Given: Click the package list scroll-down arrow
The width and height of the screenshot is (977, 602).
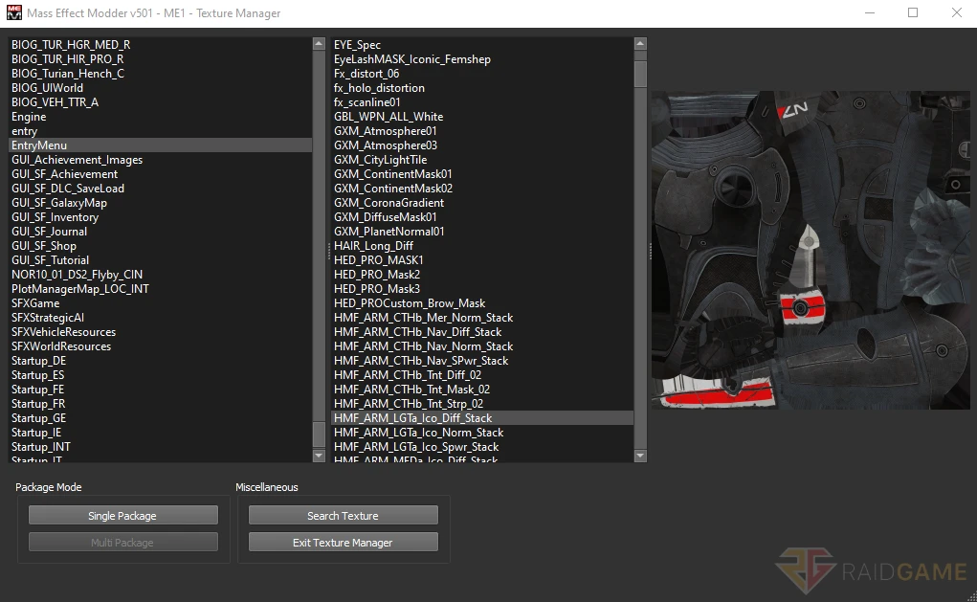Looking at the screenshot, I should (319, 456).
